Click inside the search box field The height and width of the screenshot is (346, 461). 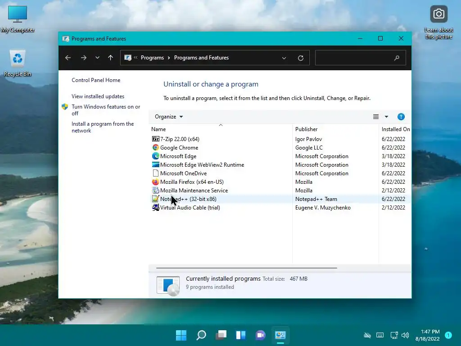pyautogui.click(x=361, y=58)
